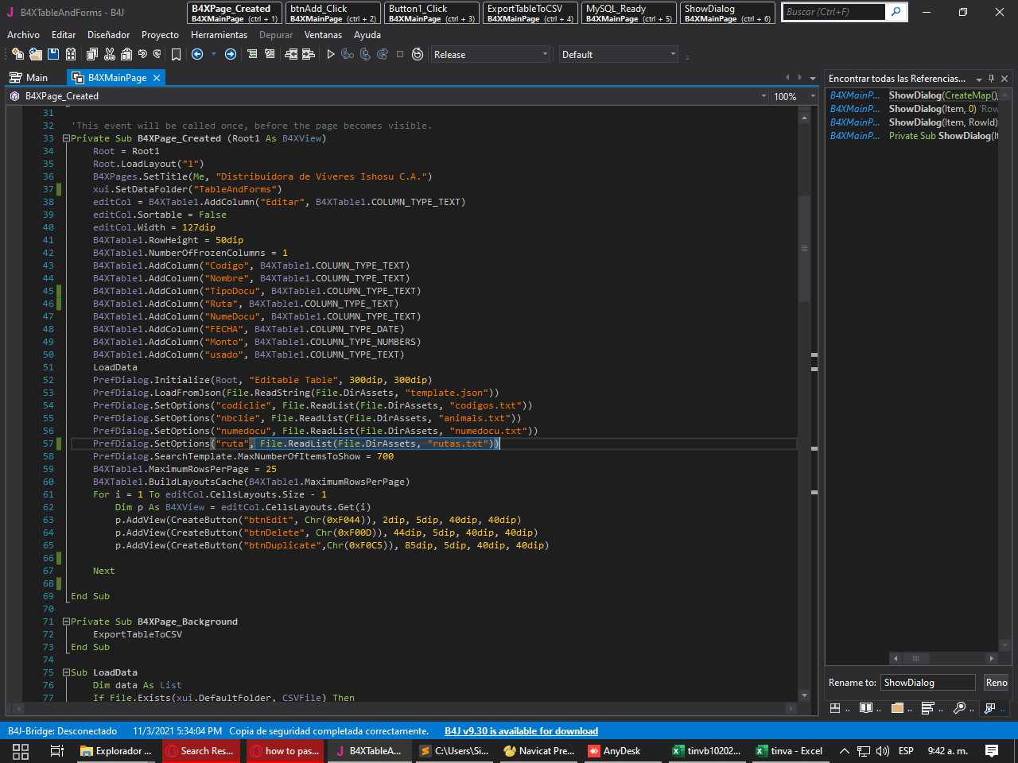Viewport: 1018px width, 763px height.
Task: Open the Default configuration dropdown
Action: click(673, 54)
